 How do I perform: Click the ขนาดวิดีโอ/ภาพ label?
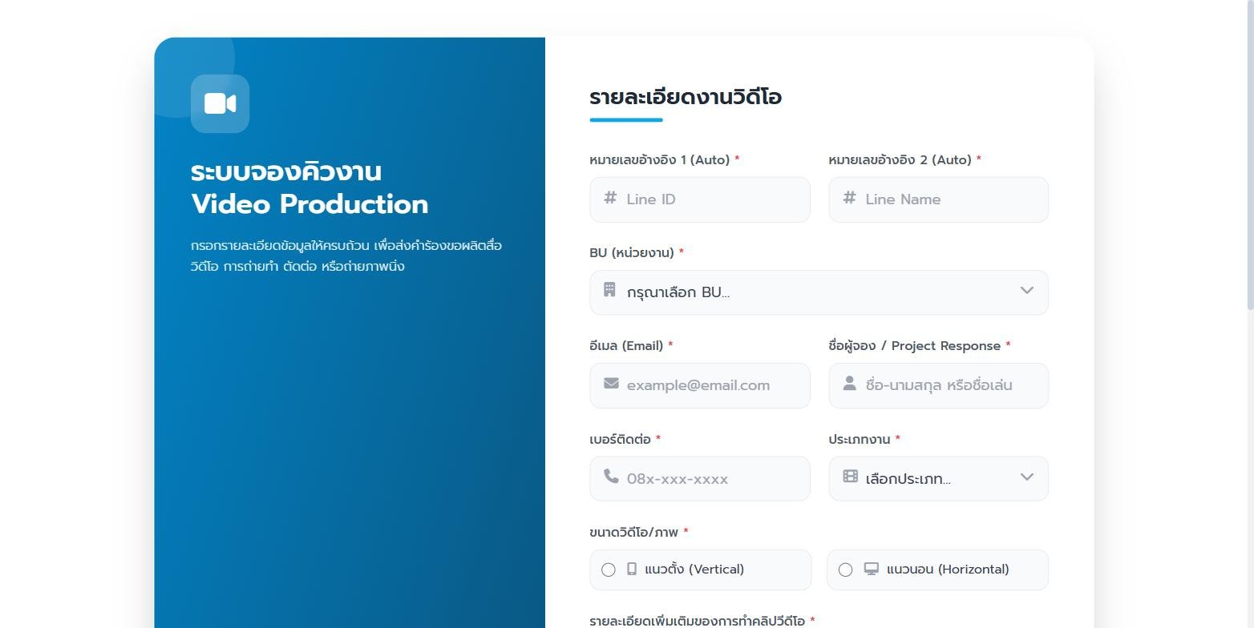[633, 532]
